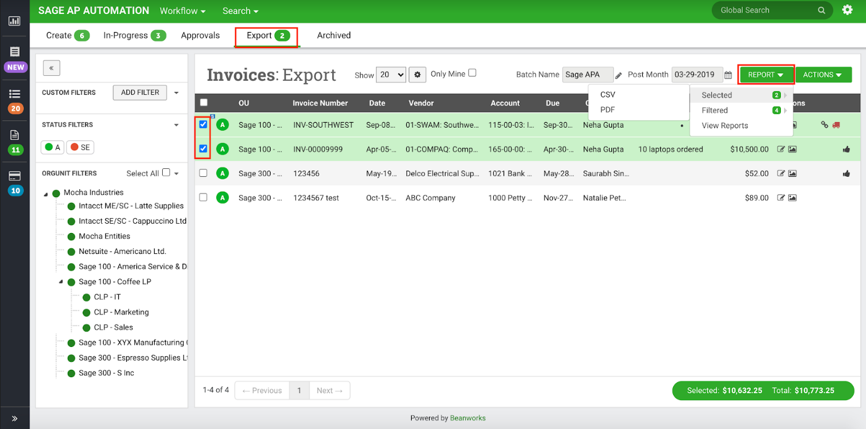View image of invoice 1234567 test
Viewport: 866px width, 429px height.
click(x=792, y=198)
